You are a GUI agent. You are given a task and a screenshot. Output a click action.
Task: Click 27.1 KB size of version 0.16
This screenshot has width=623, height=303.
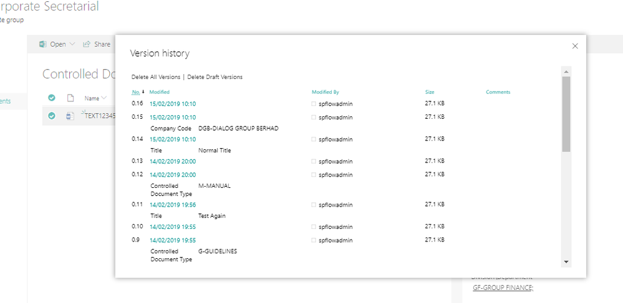435,103
